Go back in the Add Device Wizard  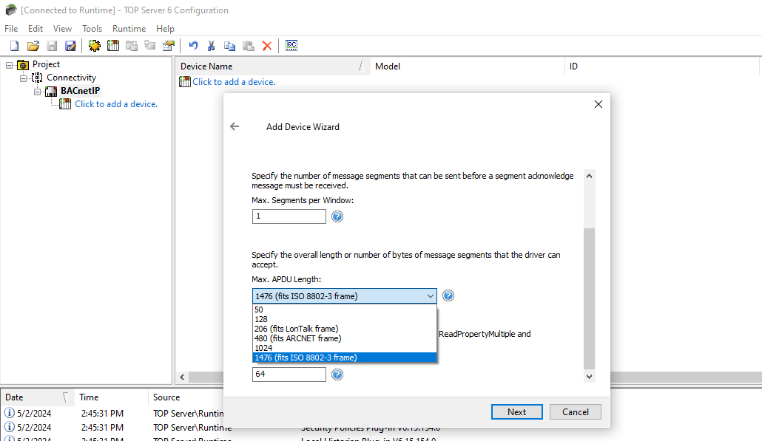click(x=235, y=126)
